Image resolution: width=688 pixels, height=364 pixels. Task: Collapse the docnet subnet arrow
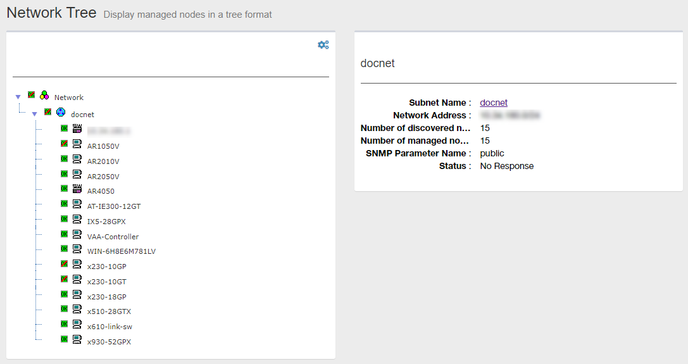pyautogui.click(x=35, y=115)
